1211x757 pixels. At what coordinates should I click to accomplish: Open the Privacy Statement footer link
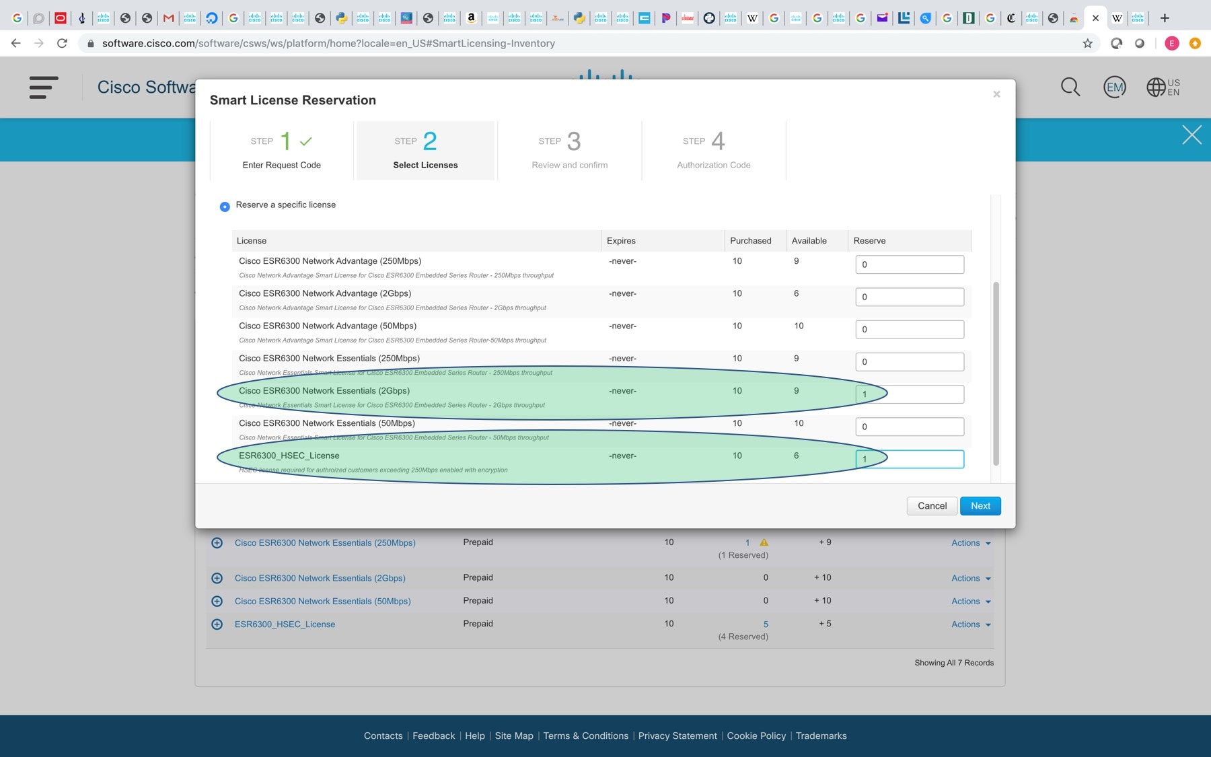click(677, 736)
